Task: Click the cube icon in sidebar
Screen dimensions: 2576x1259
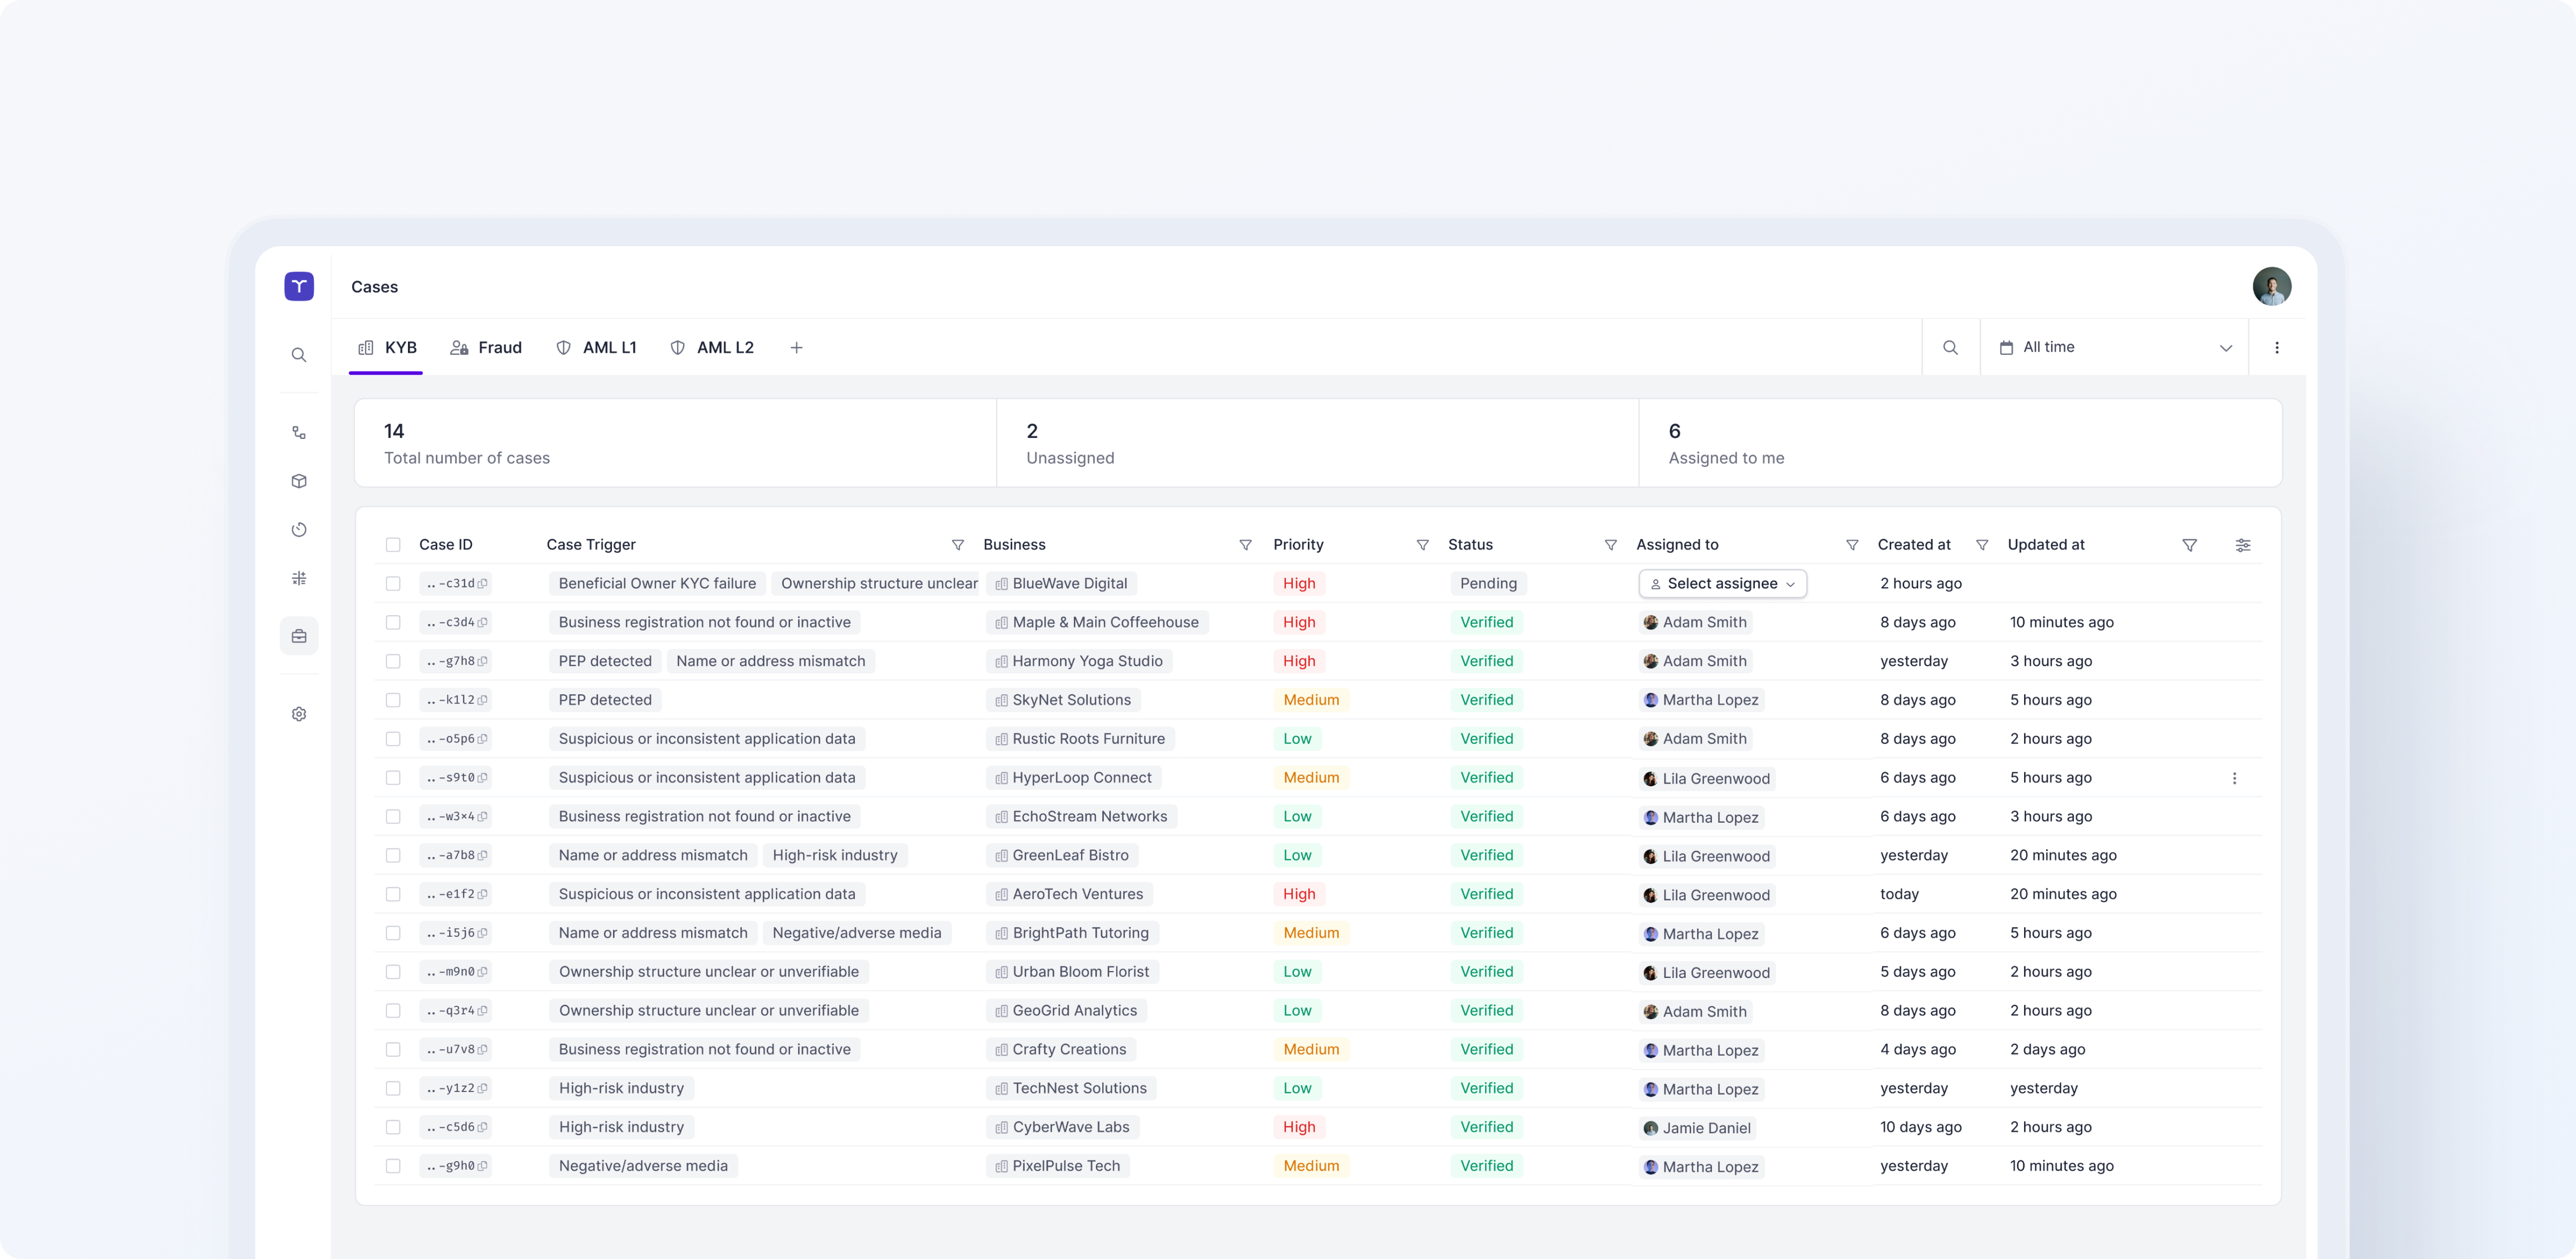Action: (x=298, y=481)
